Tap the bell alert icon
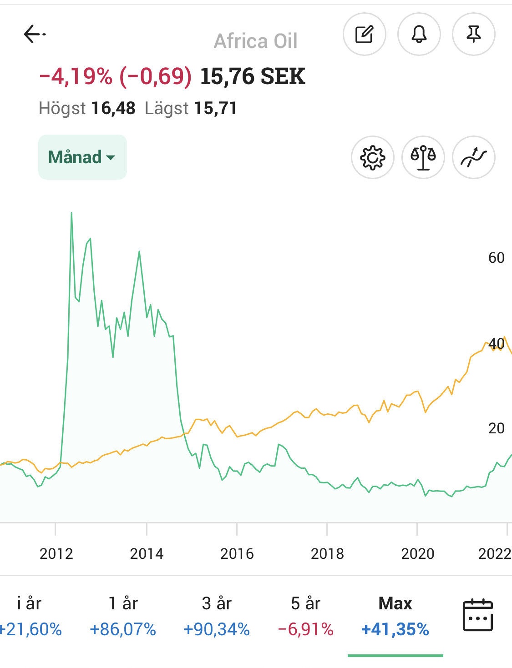The height and width of the screenshot is (668, 512). [x=419, y=34]
